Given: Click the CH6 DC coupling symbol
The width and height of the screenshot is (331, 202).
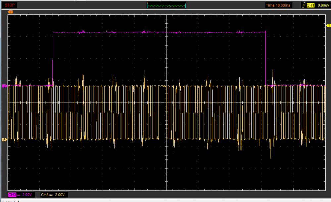Looking at the screenshot, I should [x=51, y=194].
